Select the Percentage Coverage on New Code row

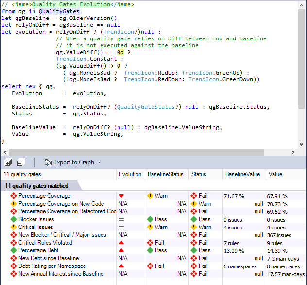pos(61,204)
